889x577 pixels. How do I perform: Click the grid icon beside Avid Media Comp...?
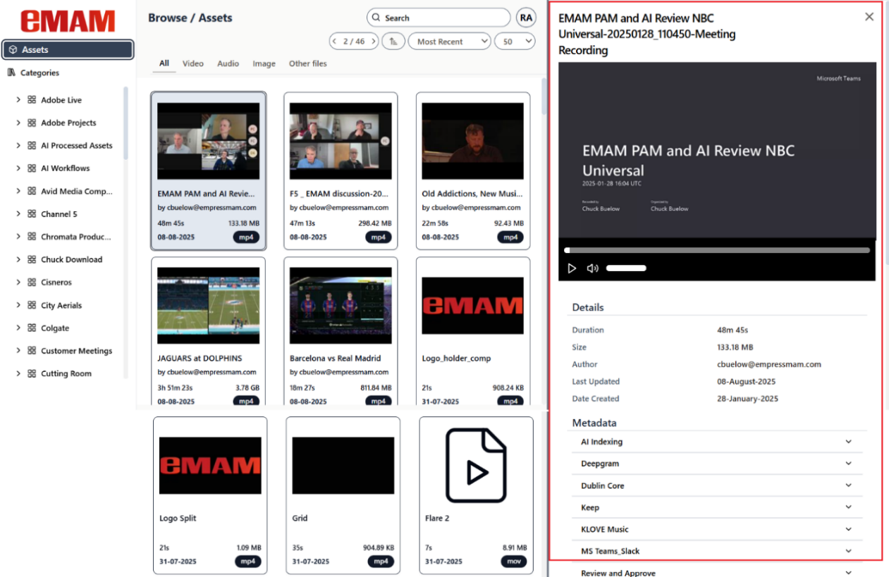pyautogui.click(x=32, y=191)
